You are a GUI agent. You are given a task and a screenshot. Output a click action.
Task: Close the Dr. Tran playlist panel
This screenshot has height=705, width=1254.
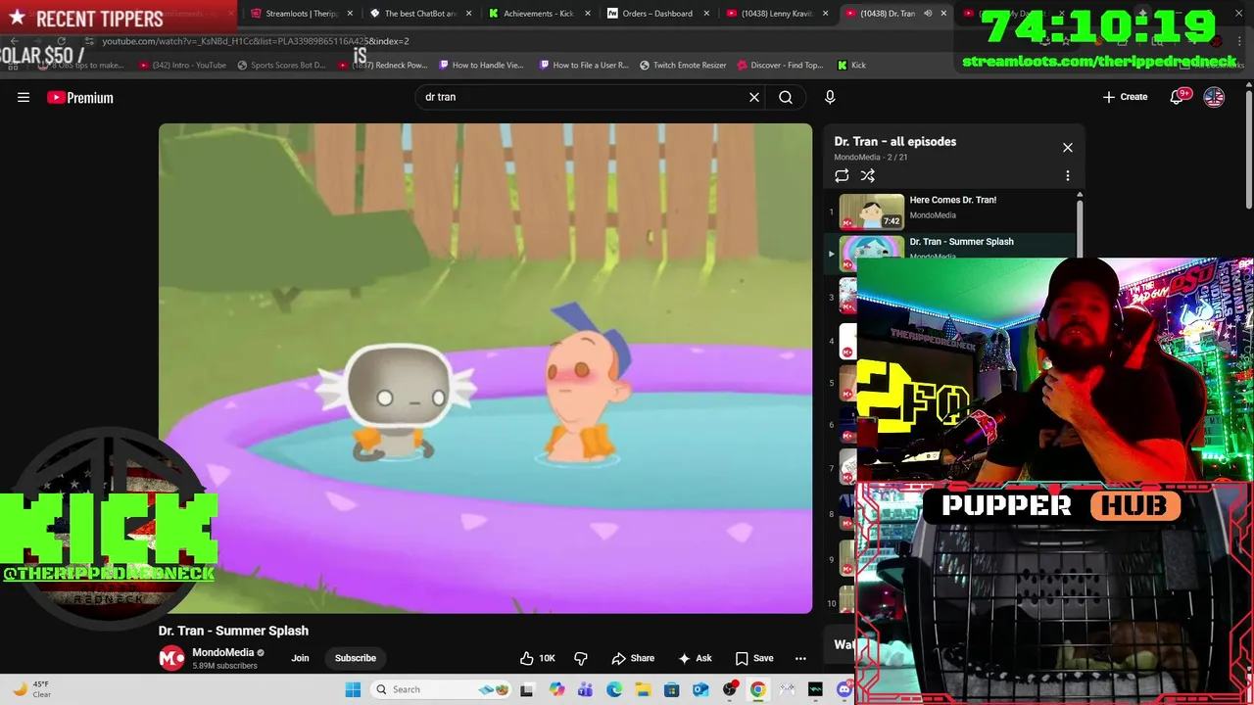click(1068, 148)
